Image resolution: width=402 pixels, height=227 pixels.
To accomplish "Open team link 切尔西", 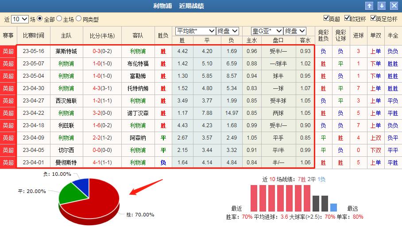I will (x=66, y=150).
